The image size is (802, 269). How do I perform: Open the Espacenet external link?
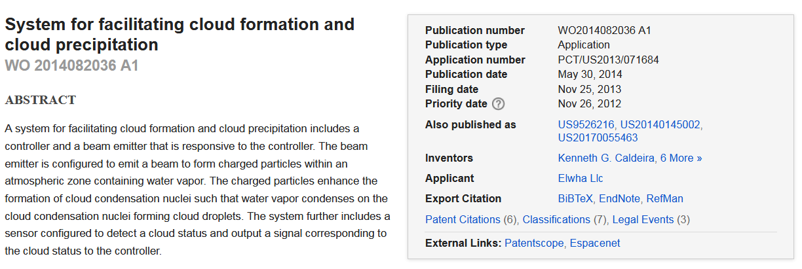[x=594, y=243]
